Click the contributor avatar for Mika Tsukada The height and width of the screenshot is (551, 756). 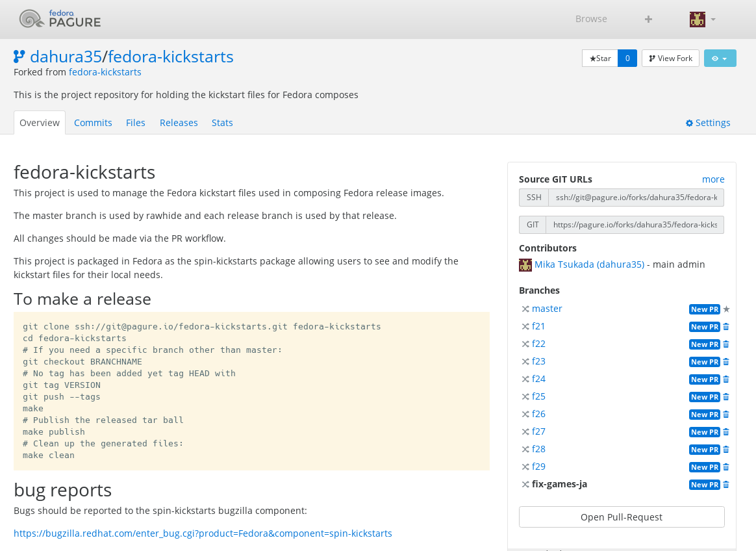point(525,264)
